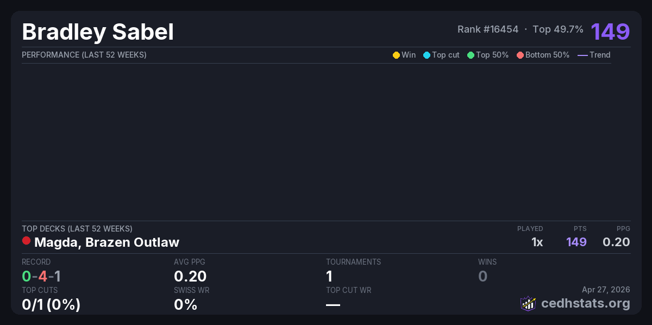Click the green Top 50% legend dot
The height and width of the screenshot is (325, 652).
pos(471,55)
